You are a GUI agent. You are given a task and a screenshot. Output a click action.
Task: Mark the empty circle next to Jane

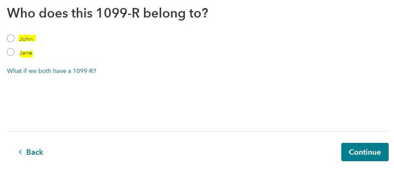11,52
